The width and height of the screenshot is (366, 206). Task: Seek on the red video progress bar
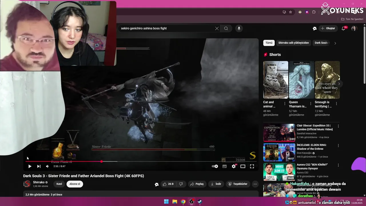141,162
